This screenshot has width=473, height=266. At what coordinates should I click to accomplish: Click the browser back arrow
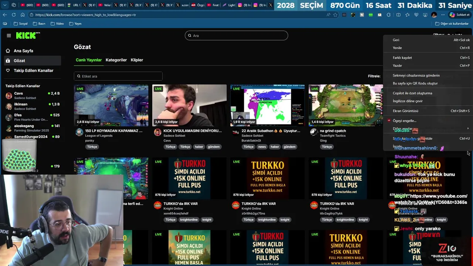coord(5,15)
